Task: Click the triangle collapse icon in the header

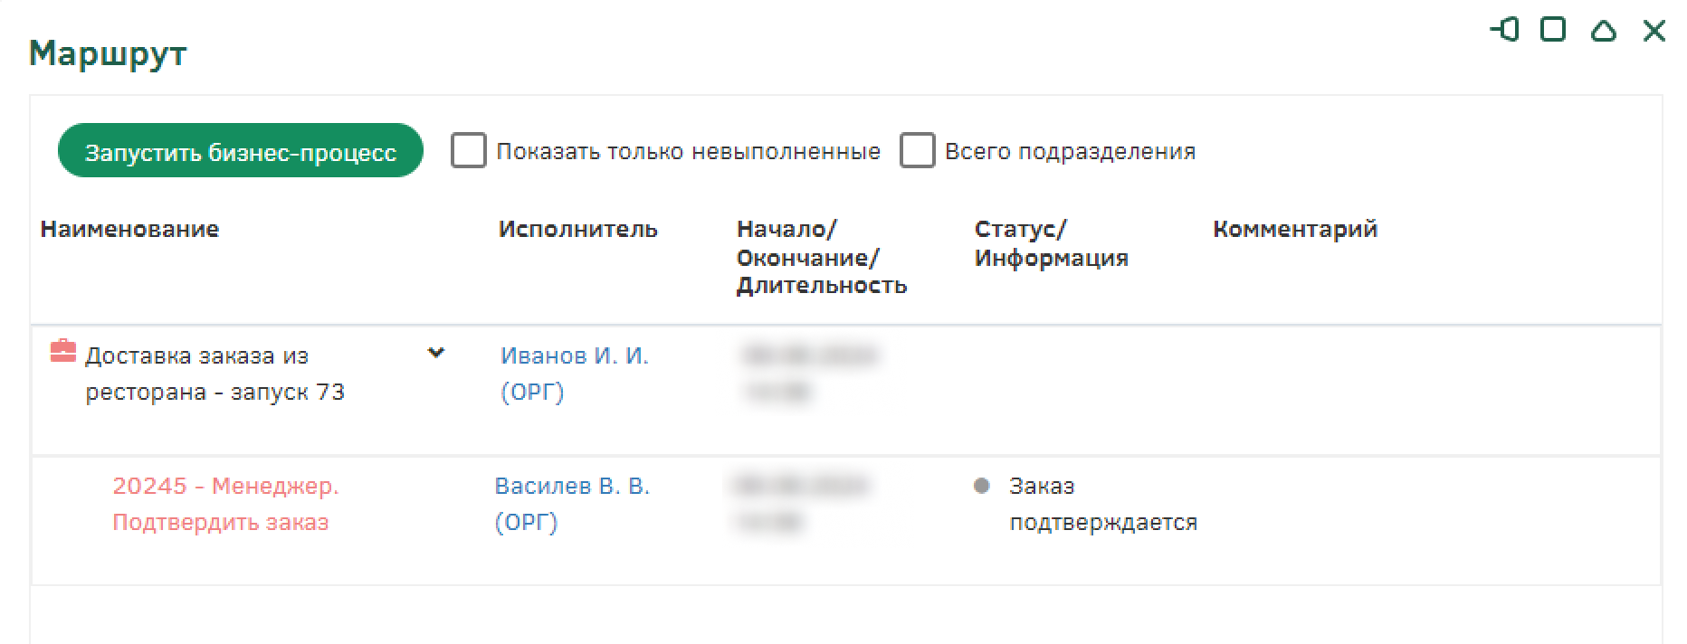Action: 1604,31
